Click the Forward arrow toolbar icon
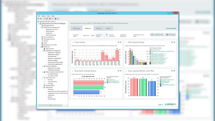 (41, 19)
